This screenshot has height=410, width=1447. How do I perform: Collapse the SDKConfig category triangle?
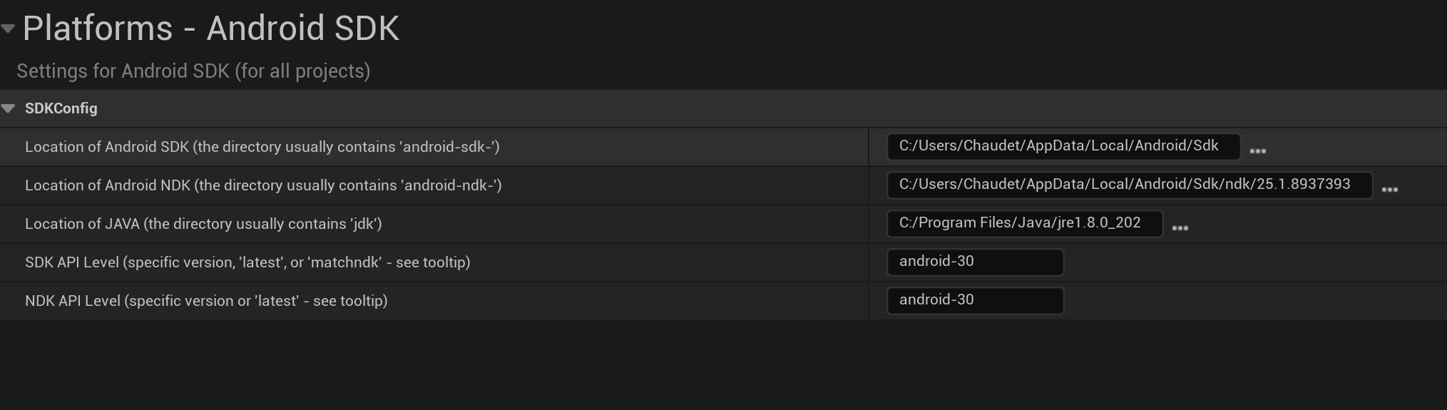pos(9,108)
